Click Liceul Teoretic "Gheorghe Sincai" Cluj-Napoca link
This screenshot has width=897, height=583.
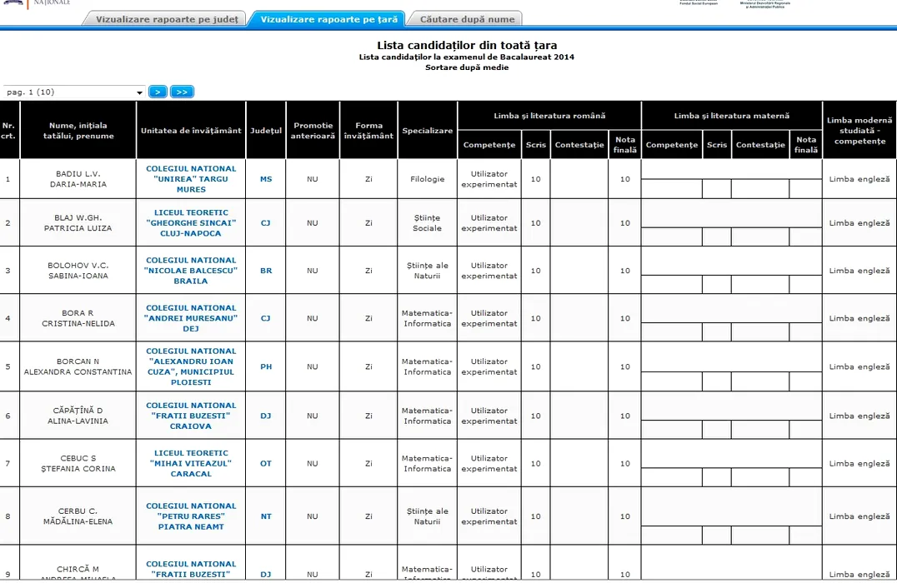pyautogui.click(x=191, y=222)
